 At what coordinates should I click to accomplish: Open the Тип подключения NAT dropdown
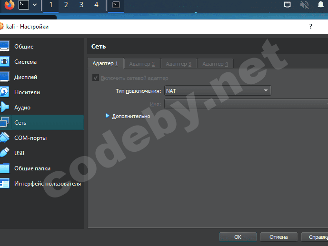pyautogui.click(x=218, y=91)
